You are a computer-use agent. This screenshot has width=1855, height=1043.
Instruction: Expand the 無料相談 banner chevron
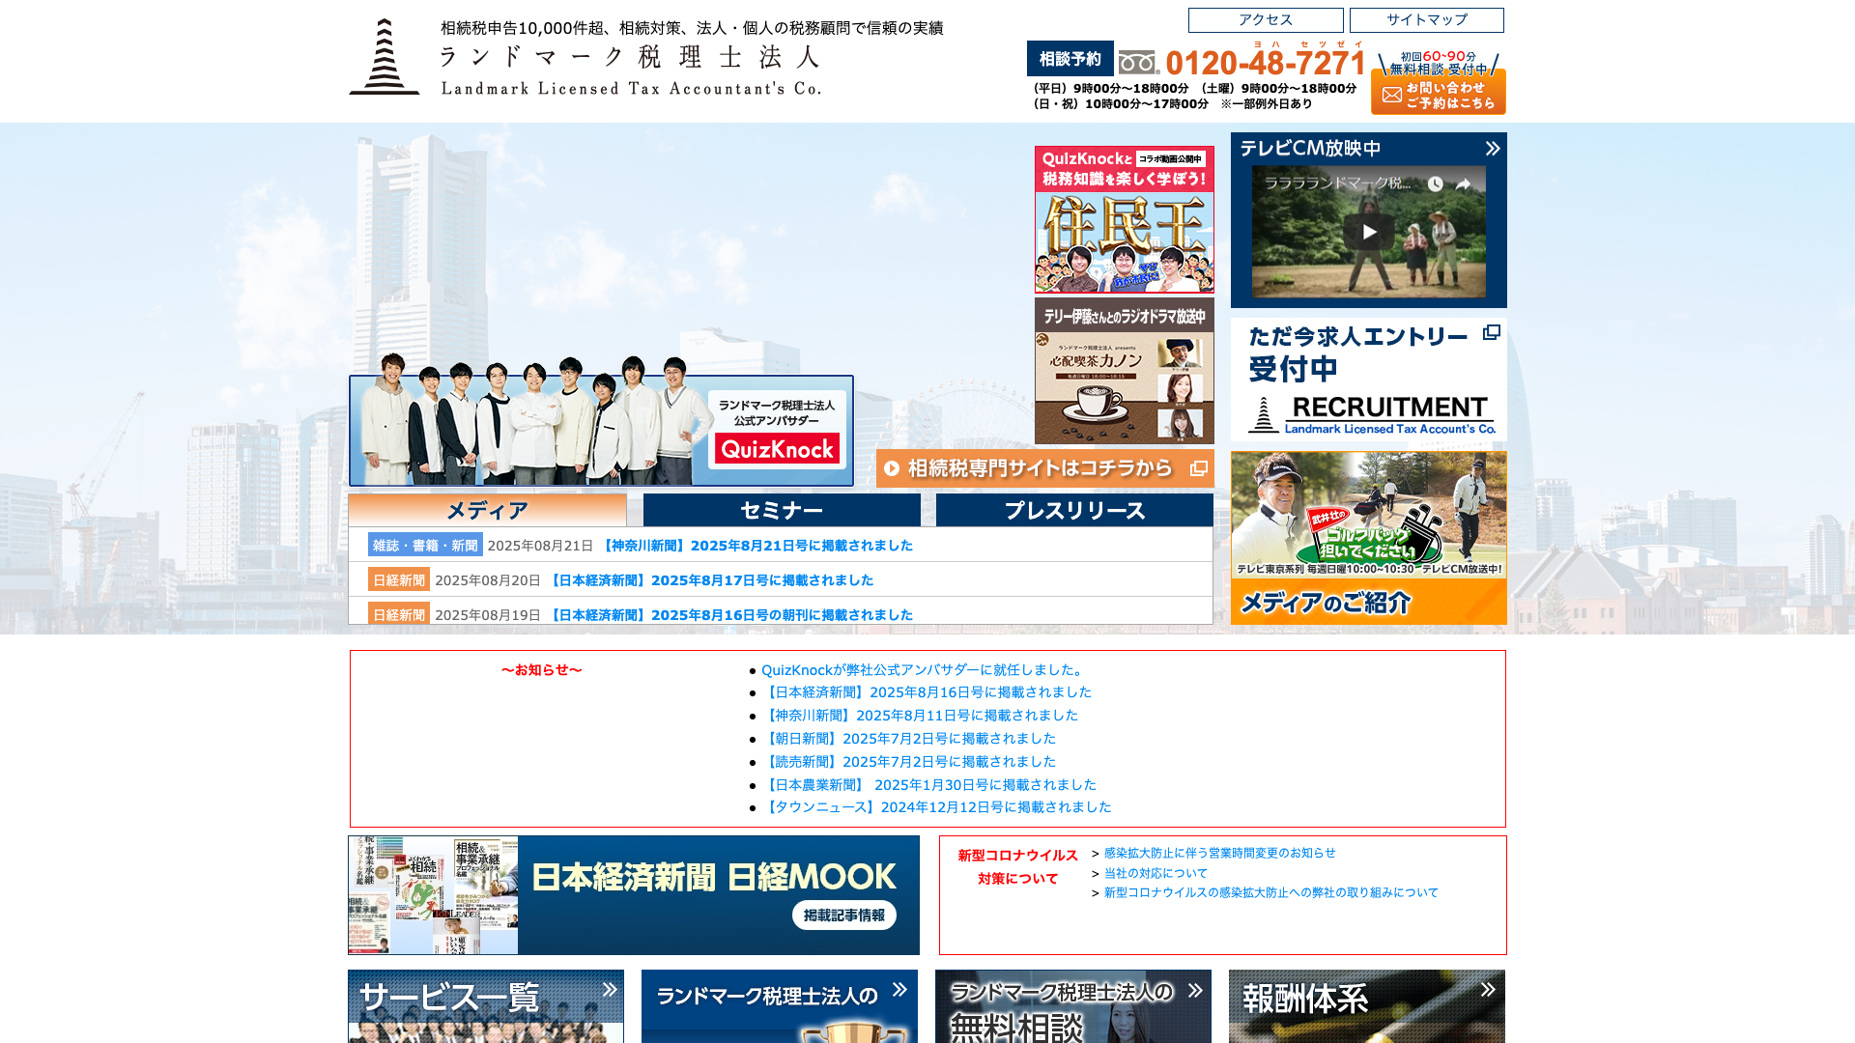pos(1195,990)
